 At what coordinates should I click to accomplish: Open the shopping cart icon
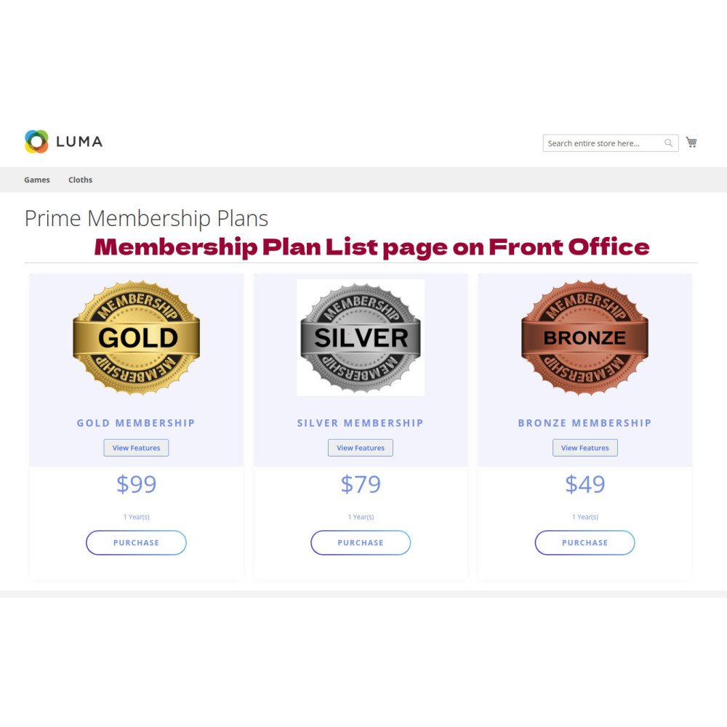(x=691, y=142)
